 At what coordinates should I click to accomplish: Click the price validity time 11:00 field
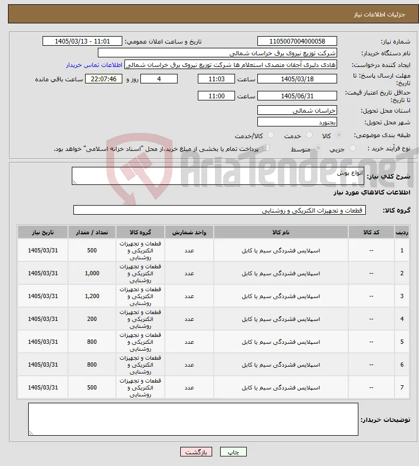point(216,96)
